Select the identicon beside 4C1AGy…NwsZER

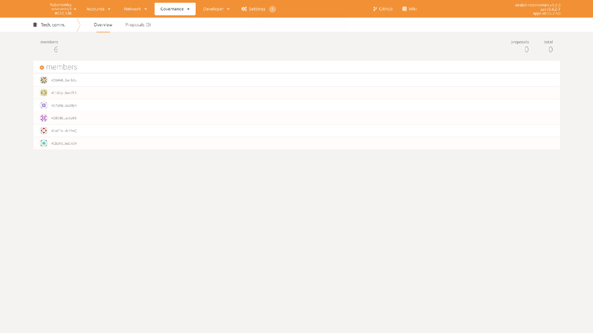[43, 93]
